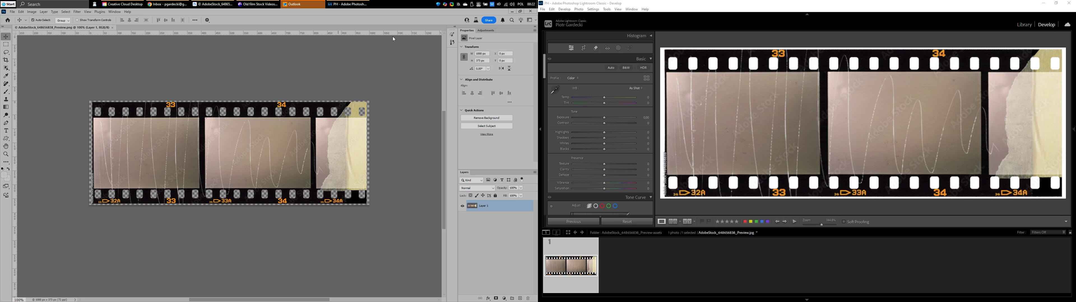This screenshot has width=1076, height=302.
Task: Open Lightroom Crop Overlay tool
Action: click(x=584, y=48)
